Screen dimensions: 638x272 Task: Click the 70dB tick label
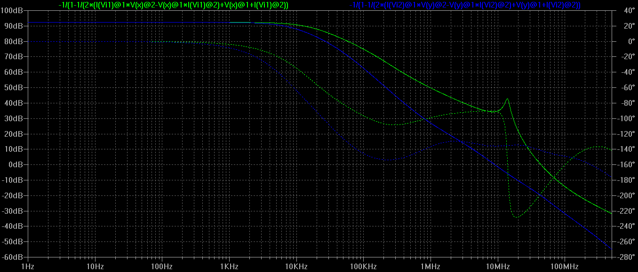tap(14, 56)
